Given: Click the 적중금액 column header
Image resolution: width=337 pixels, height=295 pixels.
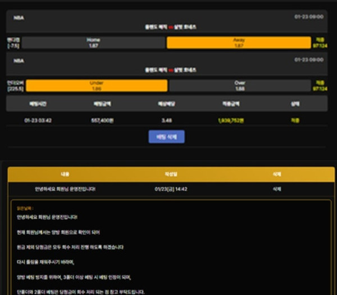Looking at the screenshot, I should [231, 104].
